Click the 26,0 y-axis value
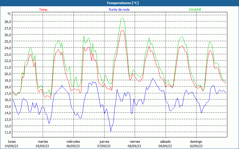Image resolution: width=239 pixels, height=149 pixels. (x=8, y=35)
